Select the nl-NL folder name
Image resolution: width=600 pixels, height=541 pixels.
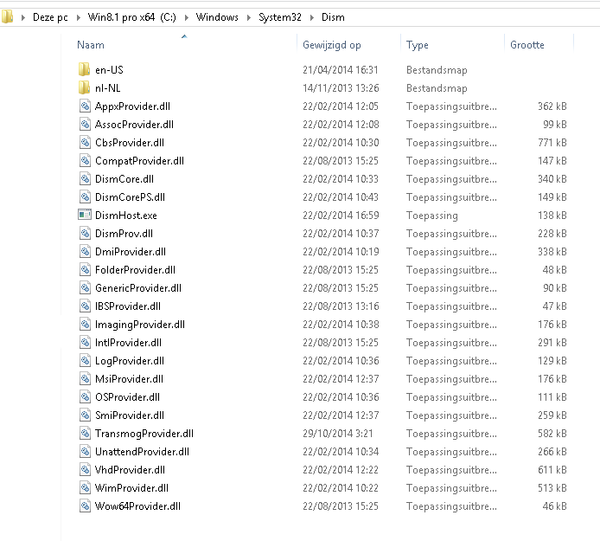pos(107,88)
